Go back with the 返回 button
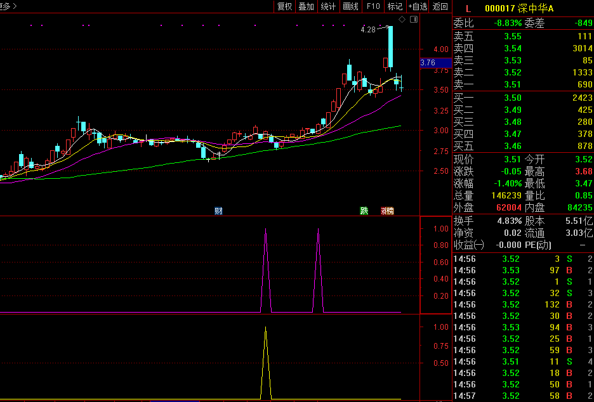This screenshot has width=594, height=402. point(440,6)
